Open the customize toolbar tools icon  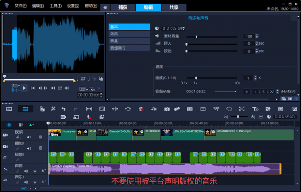pos(53,109)
